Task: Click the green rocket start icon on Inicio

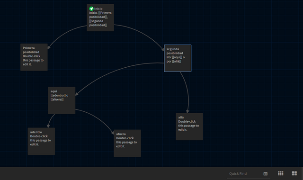Action: [91, 9]
